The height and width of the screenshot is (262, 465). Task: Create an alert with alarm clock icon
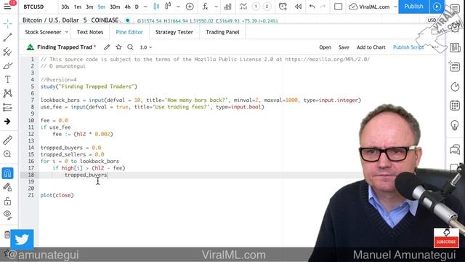tap(283, 7)
